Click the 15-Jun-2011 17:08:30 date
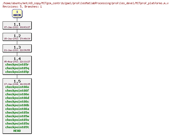 pyautogui.click(x=17, y=39)
